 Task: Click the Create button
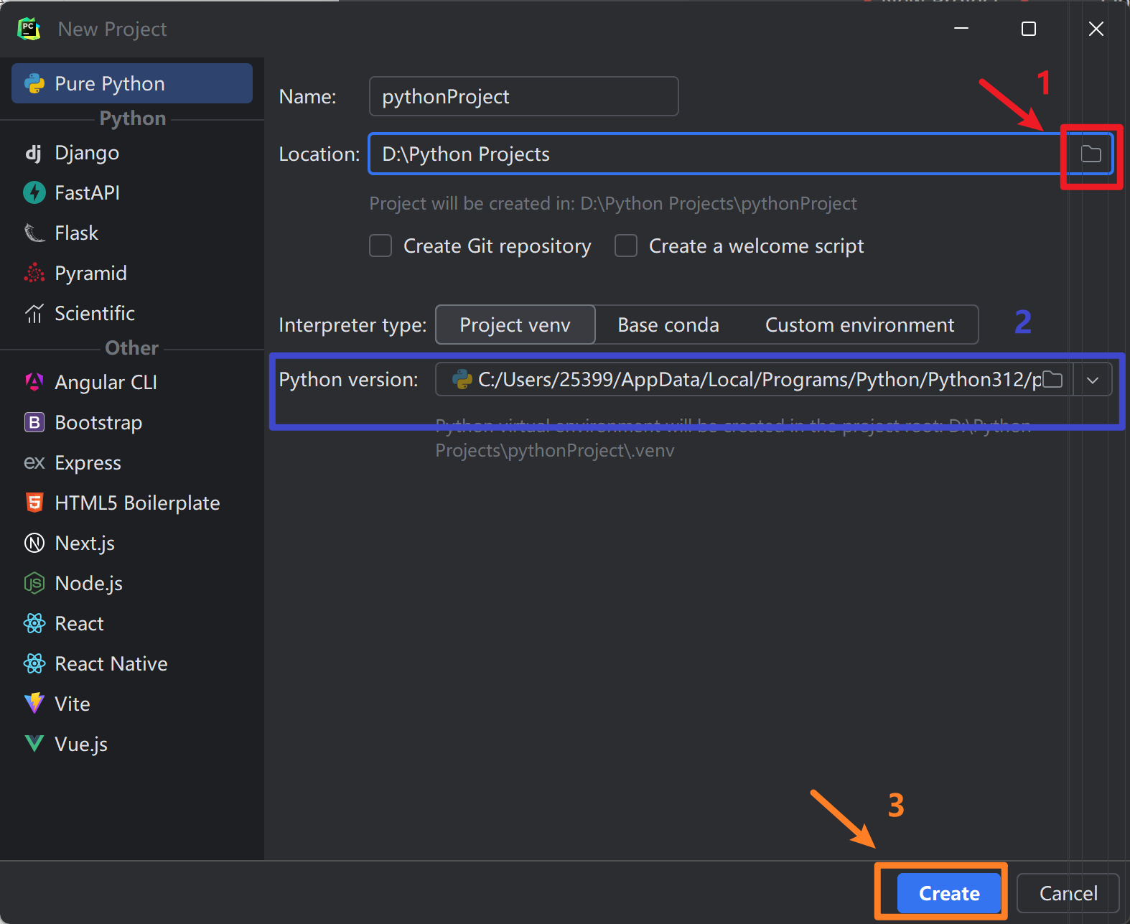[949, 893]
